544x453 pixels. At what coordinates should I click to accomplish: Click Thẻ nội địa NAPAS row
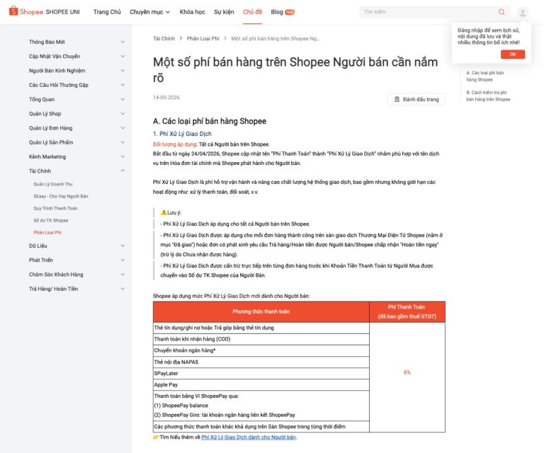click(261, 362)
